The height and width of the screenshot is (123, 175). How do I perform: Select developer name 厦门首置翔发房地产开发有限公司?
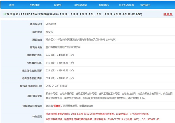(63, 47)
